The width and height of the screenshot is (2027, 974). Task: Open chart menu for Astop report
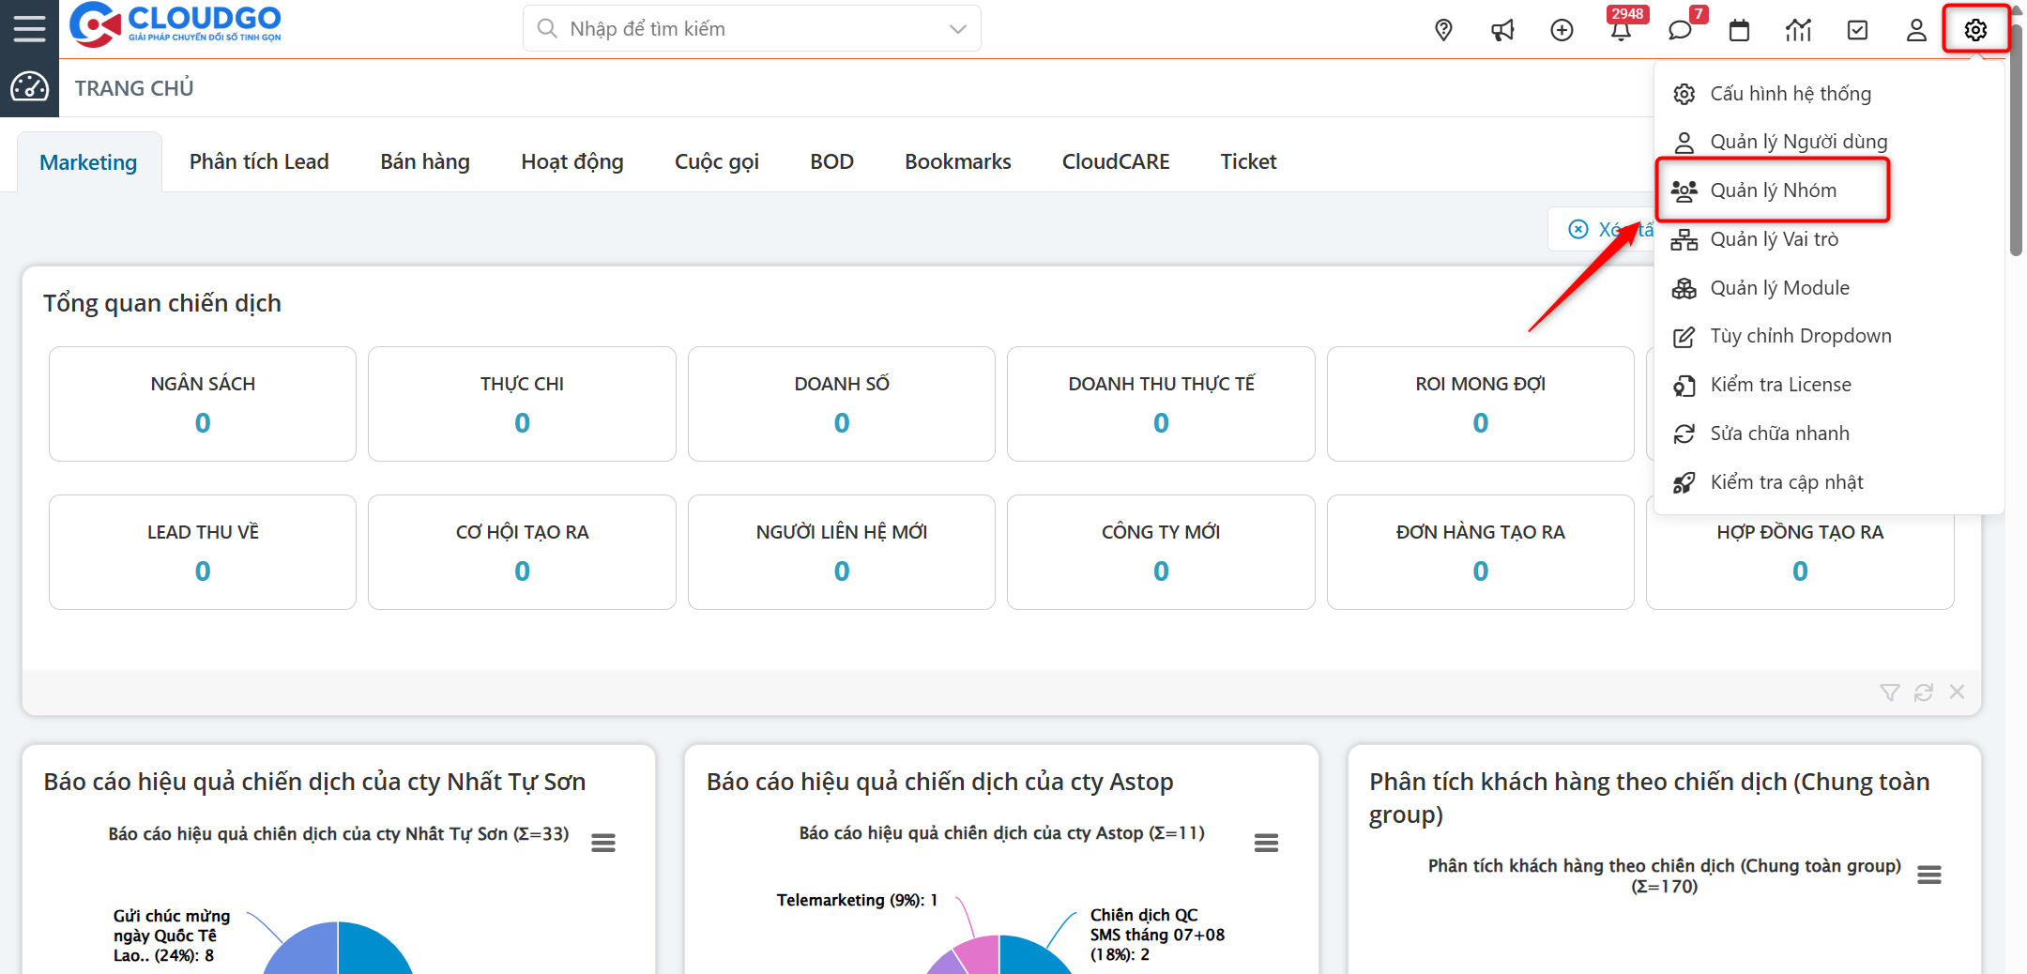click(1266, 843)
